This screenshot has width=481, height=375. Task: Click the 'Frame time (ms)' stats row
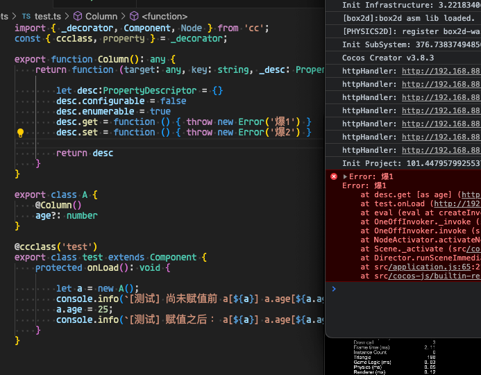coord(394,347)
